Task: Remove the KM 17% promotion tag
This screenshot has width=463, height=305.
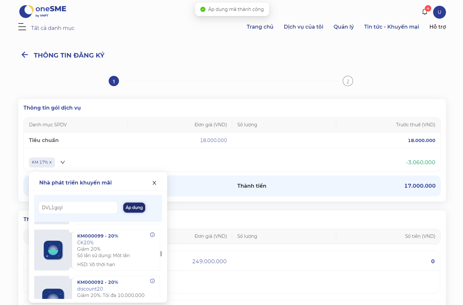Action: click(50, 162)
